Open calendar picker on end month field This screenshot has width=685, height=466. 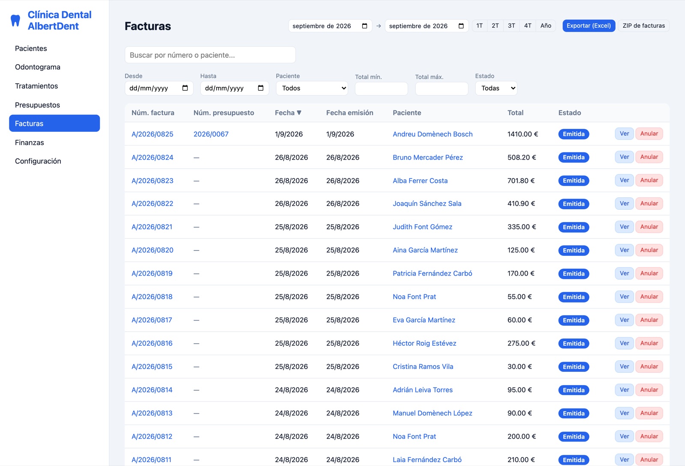[461, 26]
